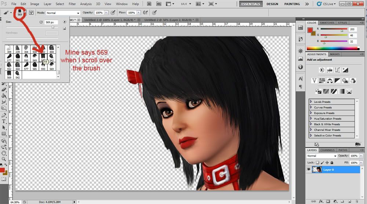The height and width of the screenshot is (204, 367).
Task: Toggle Quick Mask mode icon
Action: (x=4, y=179)
